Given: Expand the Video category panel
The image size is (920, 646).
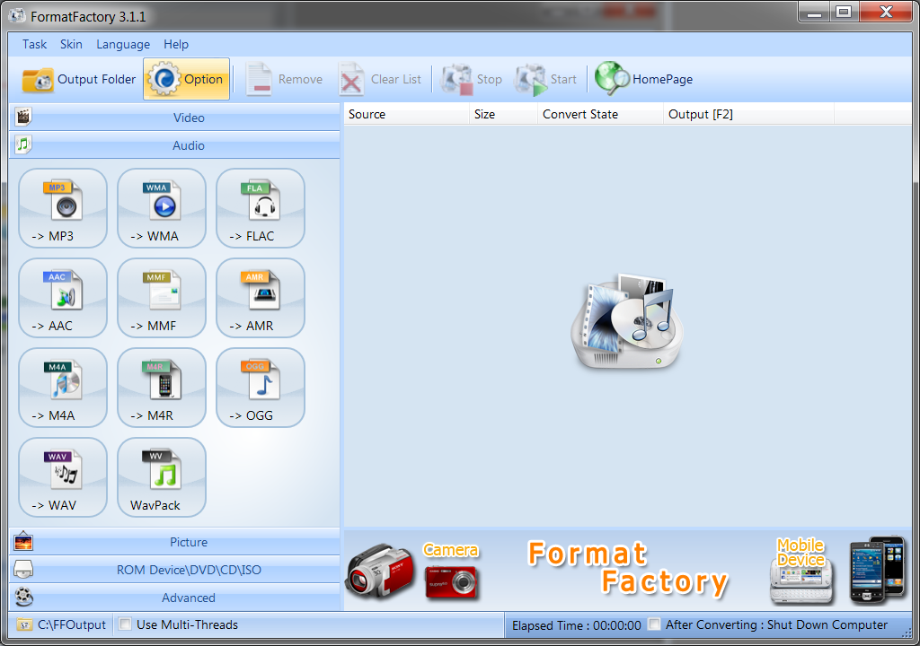Looking at the screenshot, I should (189, 118).
